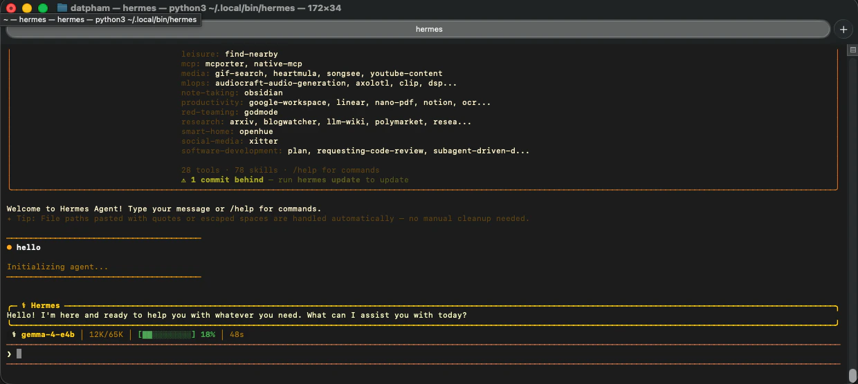Click the 48s elapsed time
This screenshot has width=858, height=384.
[237, 334]
